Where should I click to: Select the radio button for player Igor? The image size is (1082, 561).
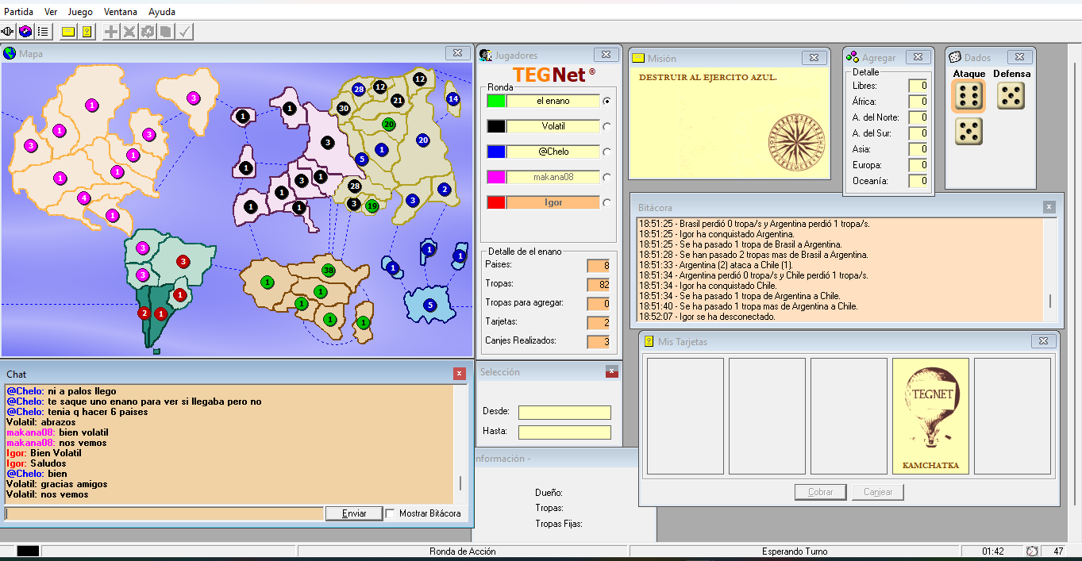pyautogui.click(x=607, y=202)
